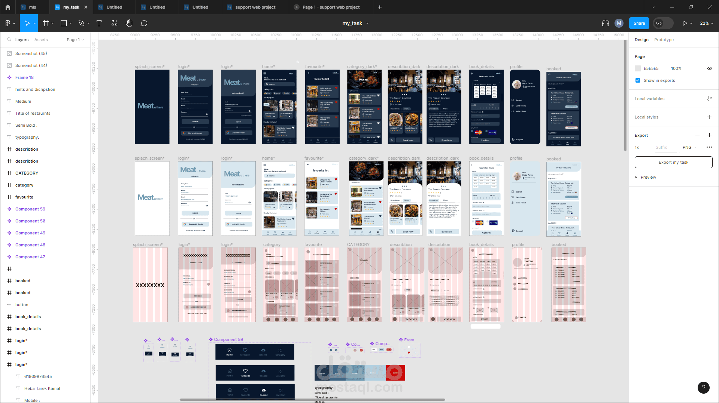Click the canvas horizontal scrollbar
Screen dimensions: 719x403
[x=312, y=400]
